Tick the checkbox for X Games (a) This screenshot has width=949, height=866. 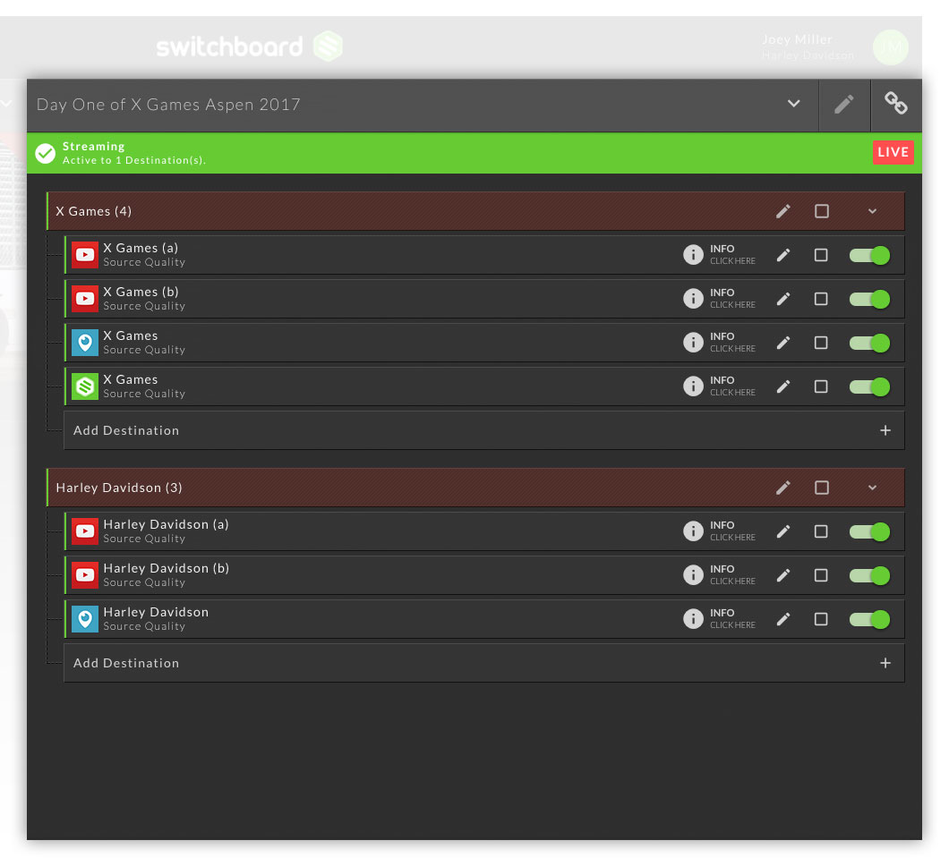point(821,255)
